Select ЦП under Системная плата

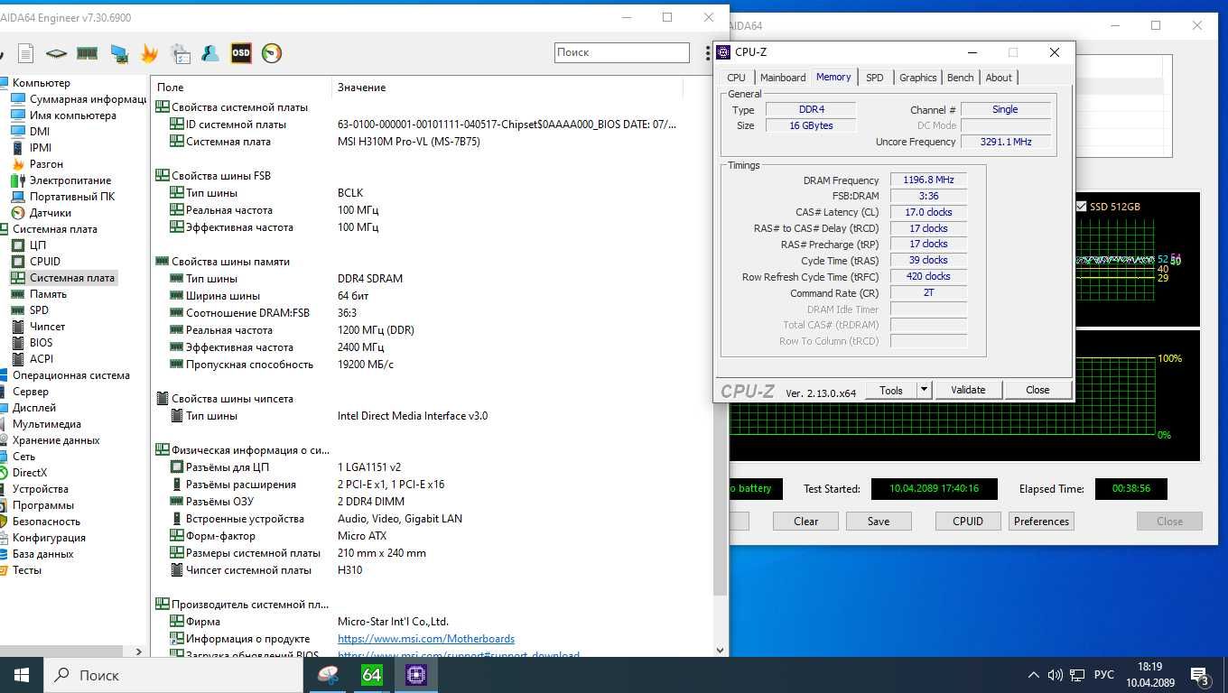(x=37, y=245)
